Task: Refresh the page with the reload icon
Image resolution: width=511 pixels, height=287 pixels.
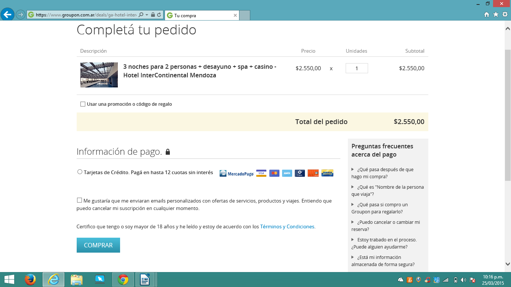Action: (x=159, y=15)
